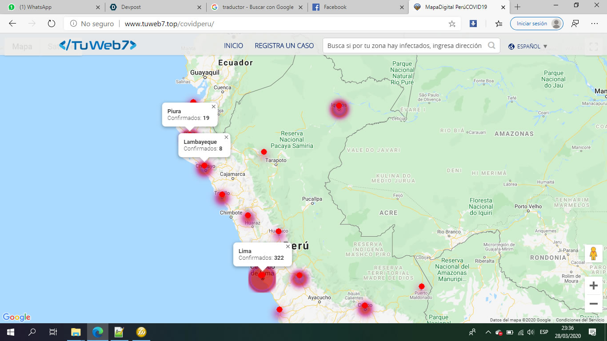Image resolution: width=607 pixels, height=341 pixels.
Task: Close the Lima info popup
Action: tap(288, 246)
